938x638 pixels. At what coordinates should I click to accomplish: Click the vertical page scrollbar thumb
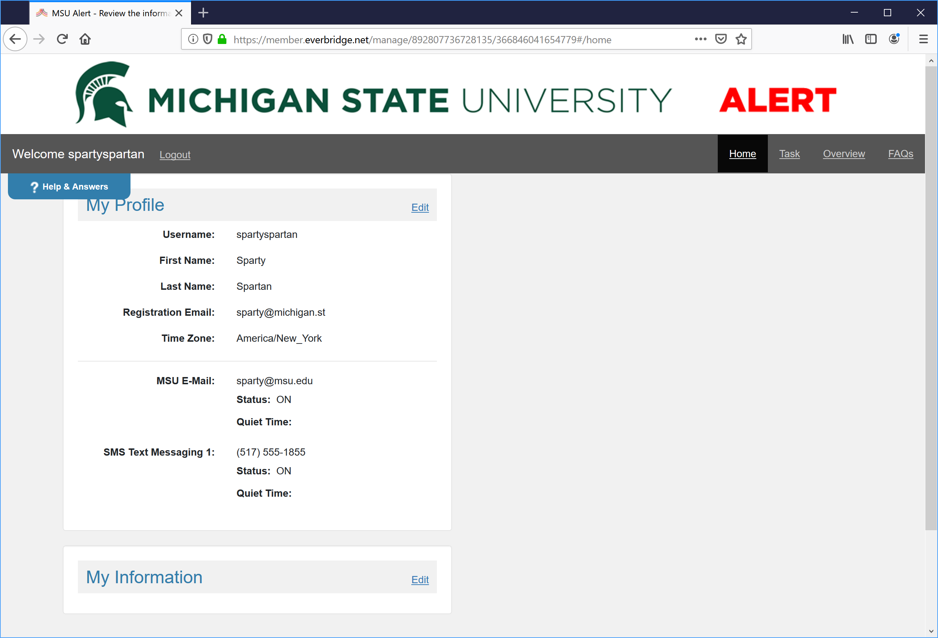click(x=931, y=298)
